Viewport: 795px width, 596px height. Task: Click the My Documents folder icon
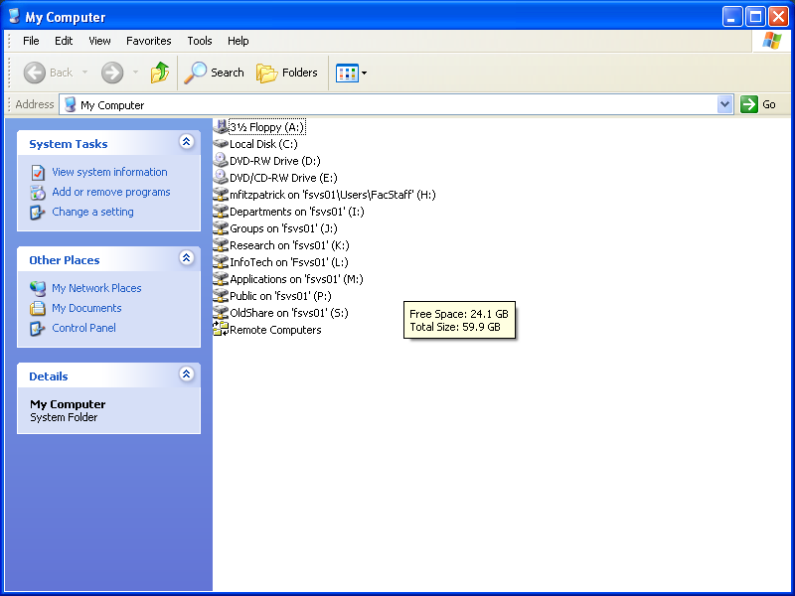[38, 308]
